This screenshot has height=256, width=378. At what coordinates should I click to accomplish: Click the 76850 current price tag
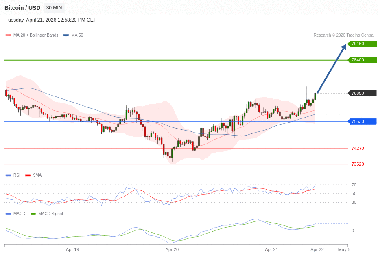[362, 93]
